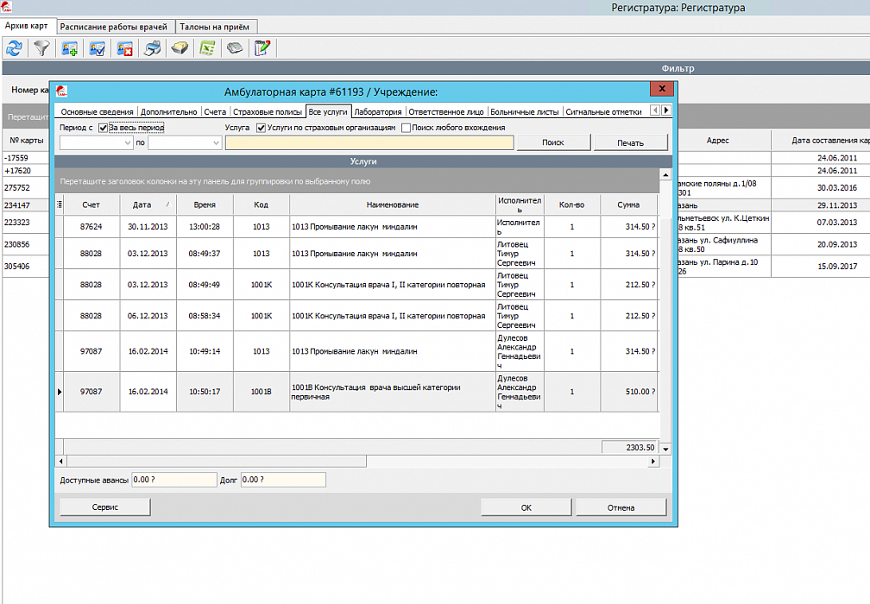Image resolution: width=870 pixels, height=604 pixels.
Task: Click the delete card icon with red X
Action: [x=124, y=48]
